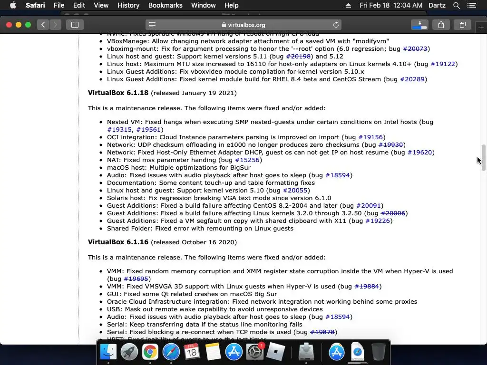
Task: Open bug link #20289
Action: 412,79
